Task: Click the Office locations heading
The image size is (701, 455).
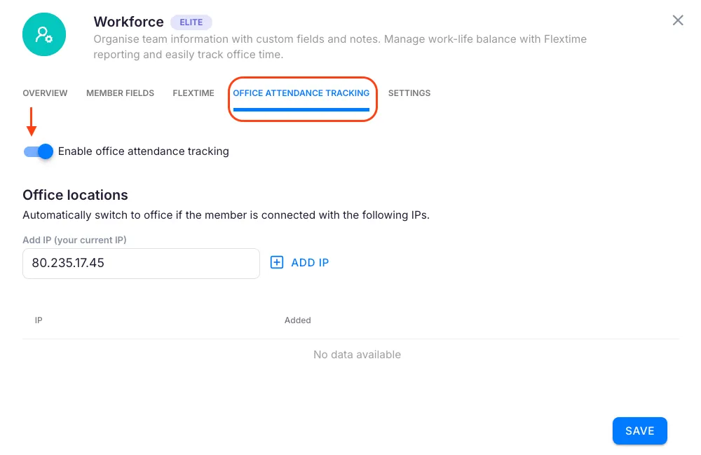Action: click(75, 195)
